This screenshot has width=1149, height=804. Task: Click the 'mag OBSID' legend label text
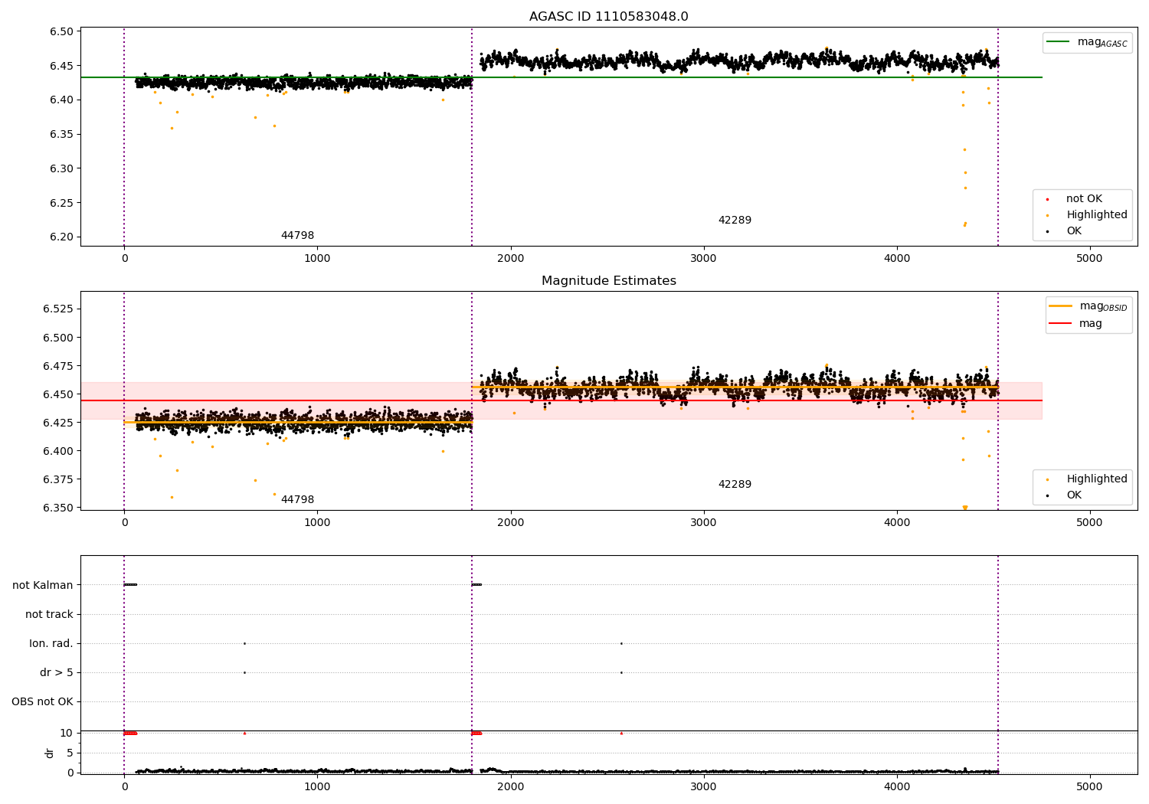1104,307
